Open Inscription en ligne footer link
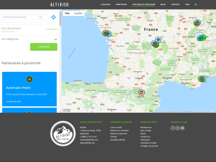 coord(148,143)
